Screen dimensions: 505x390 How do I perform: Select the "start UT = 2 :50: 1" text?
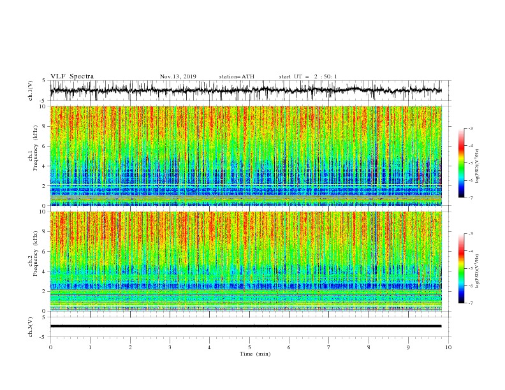click(308, 76)
